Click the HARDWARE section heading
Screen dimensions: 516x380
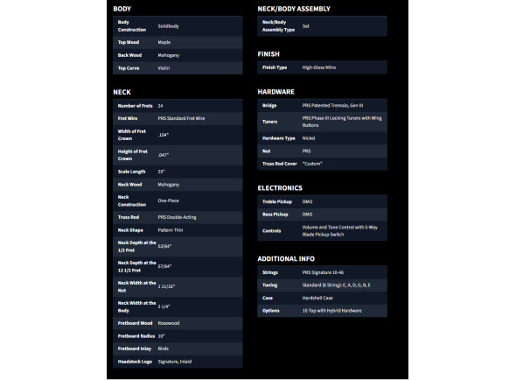[275, 92]
